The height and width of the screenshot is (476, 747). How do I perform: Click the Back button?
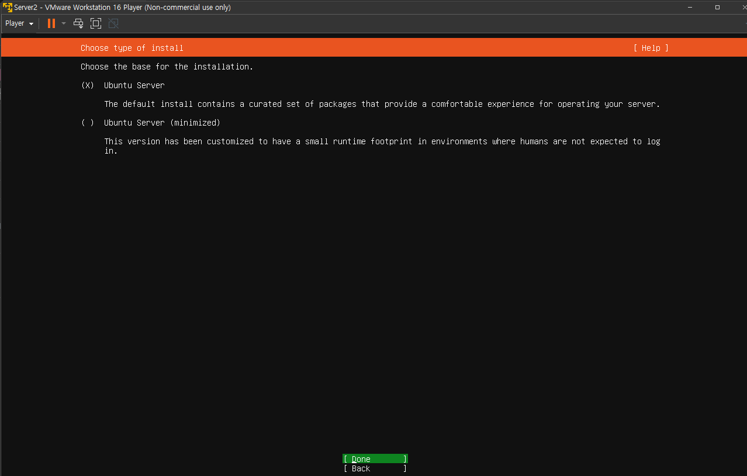pos(375,468)
